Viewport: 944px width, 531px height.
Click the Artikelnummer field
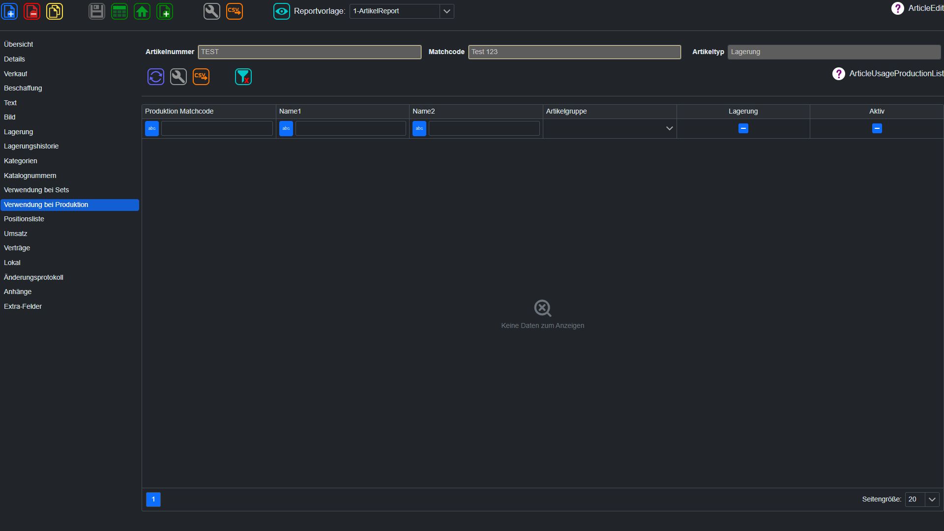point(310,52)
